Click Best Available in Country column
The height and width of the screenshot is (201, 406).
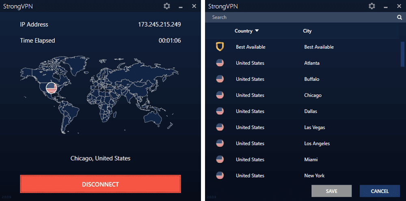coord(251,47)
